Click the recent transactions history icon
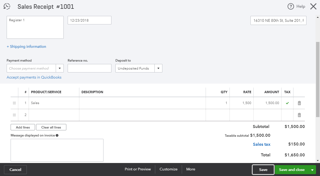Image resolution: width=320 pixels, height=176 pixels. click(7, 7)
